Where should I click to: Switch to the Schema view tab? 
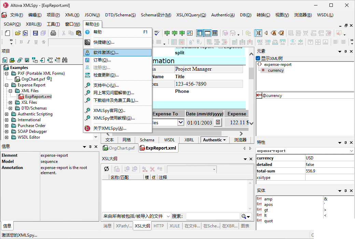146,140
